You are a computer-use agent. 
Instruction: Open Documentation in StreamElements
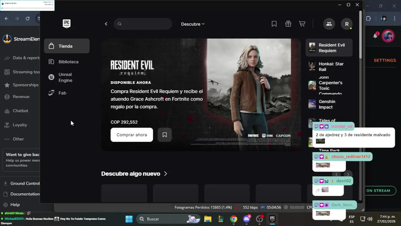click(x=22, y=194)
